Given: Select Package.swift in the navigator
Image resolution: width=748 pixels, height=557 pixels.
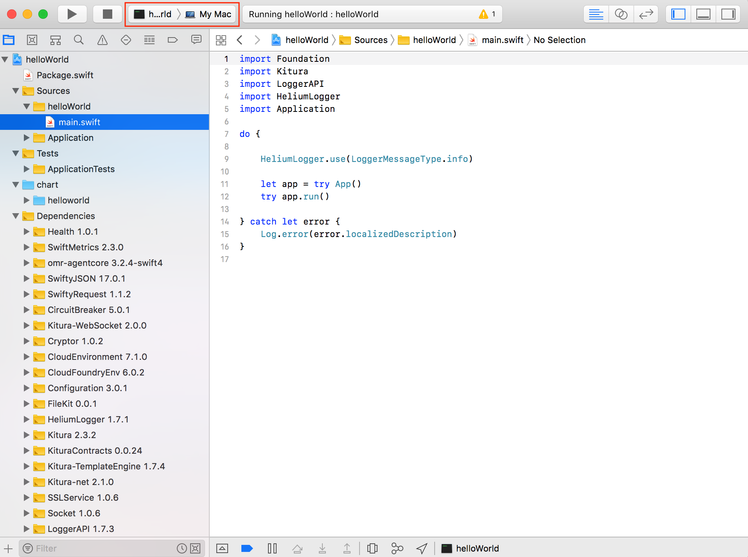Looking at the screenshot, I should click(65, 75).
